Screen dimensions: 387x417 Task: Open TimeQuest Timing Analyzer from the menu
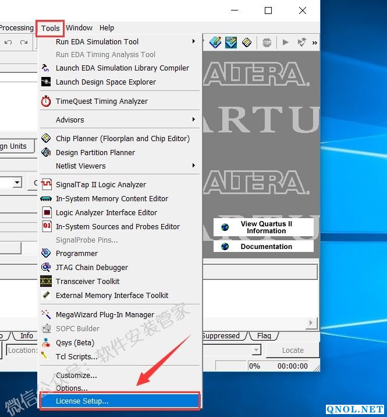point(101,101)
